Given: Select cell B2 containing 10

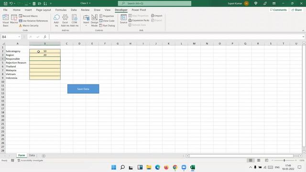Looking at the screenshot, I should click(x=45, y=51).
